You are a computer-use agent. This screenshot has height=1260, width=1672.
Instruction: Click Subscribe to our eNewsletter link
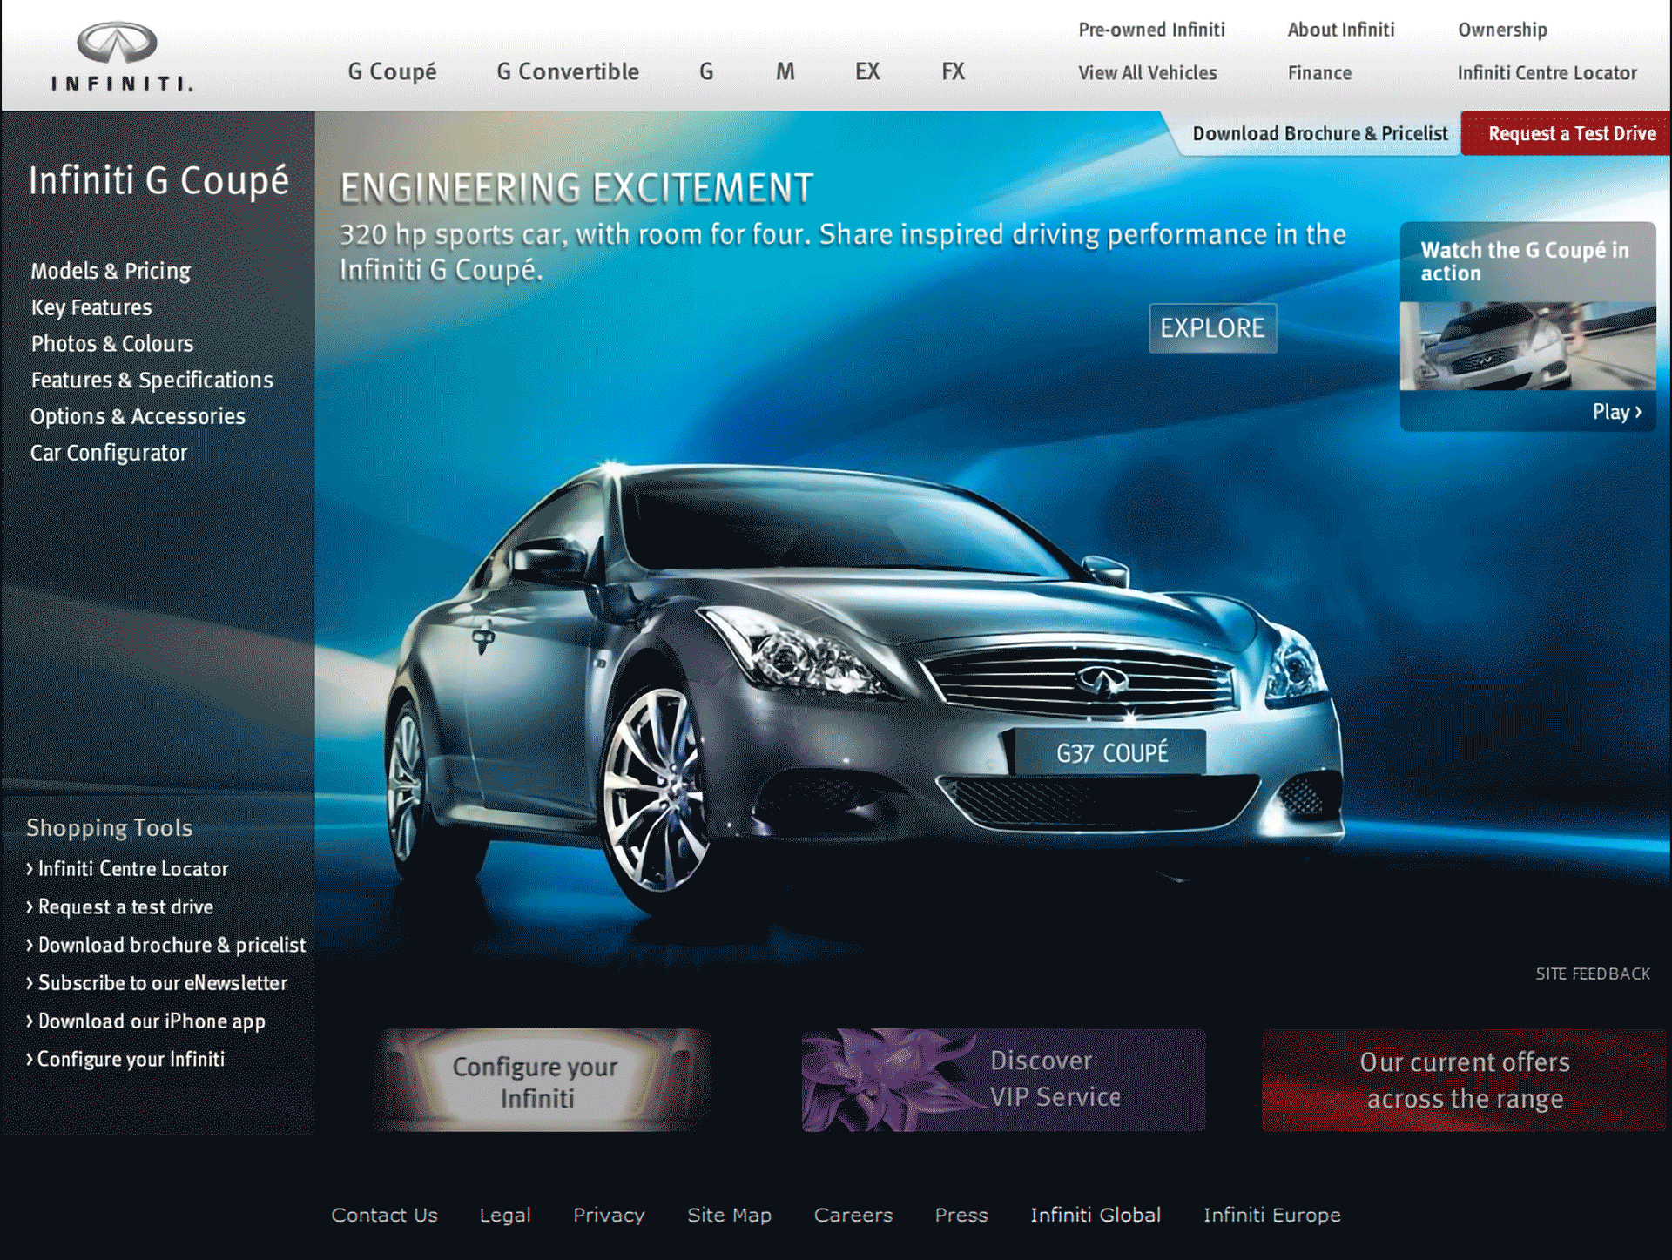[x=162, y=982]
